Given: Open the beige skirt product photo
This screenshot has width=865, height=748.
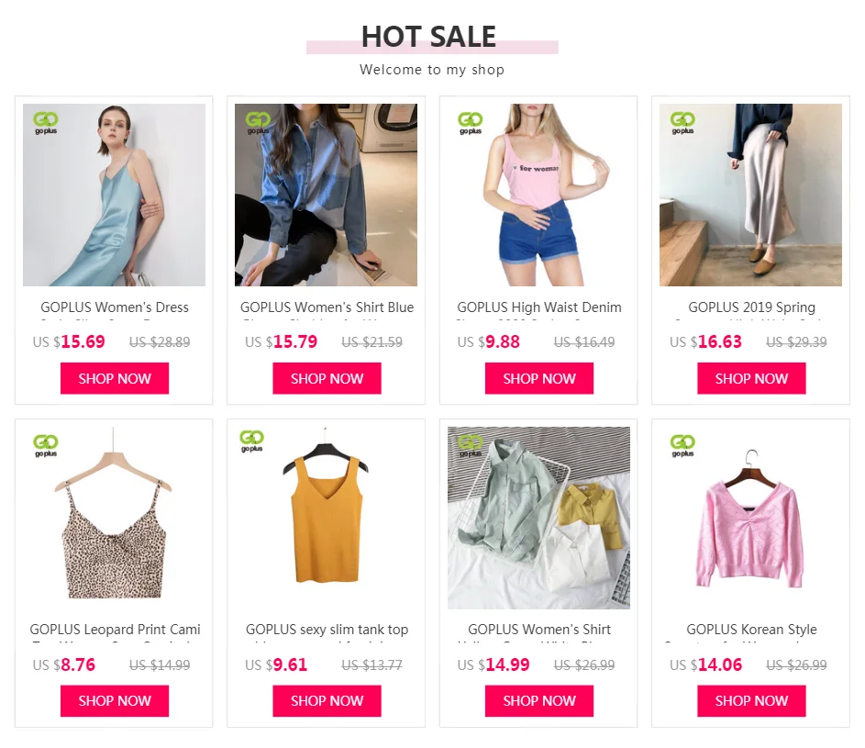Looking at the screenshot, I should tap(751, 195).
